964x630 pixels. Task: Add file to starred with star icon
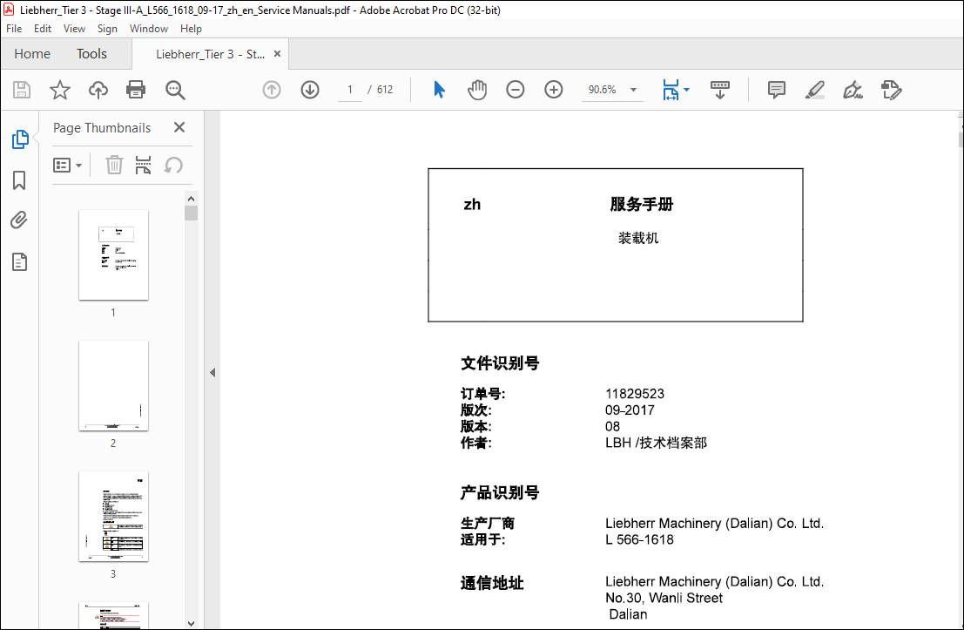[59, 90]
